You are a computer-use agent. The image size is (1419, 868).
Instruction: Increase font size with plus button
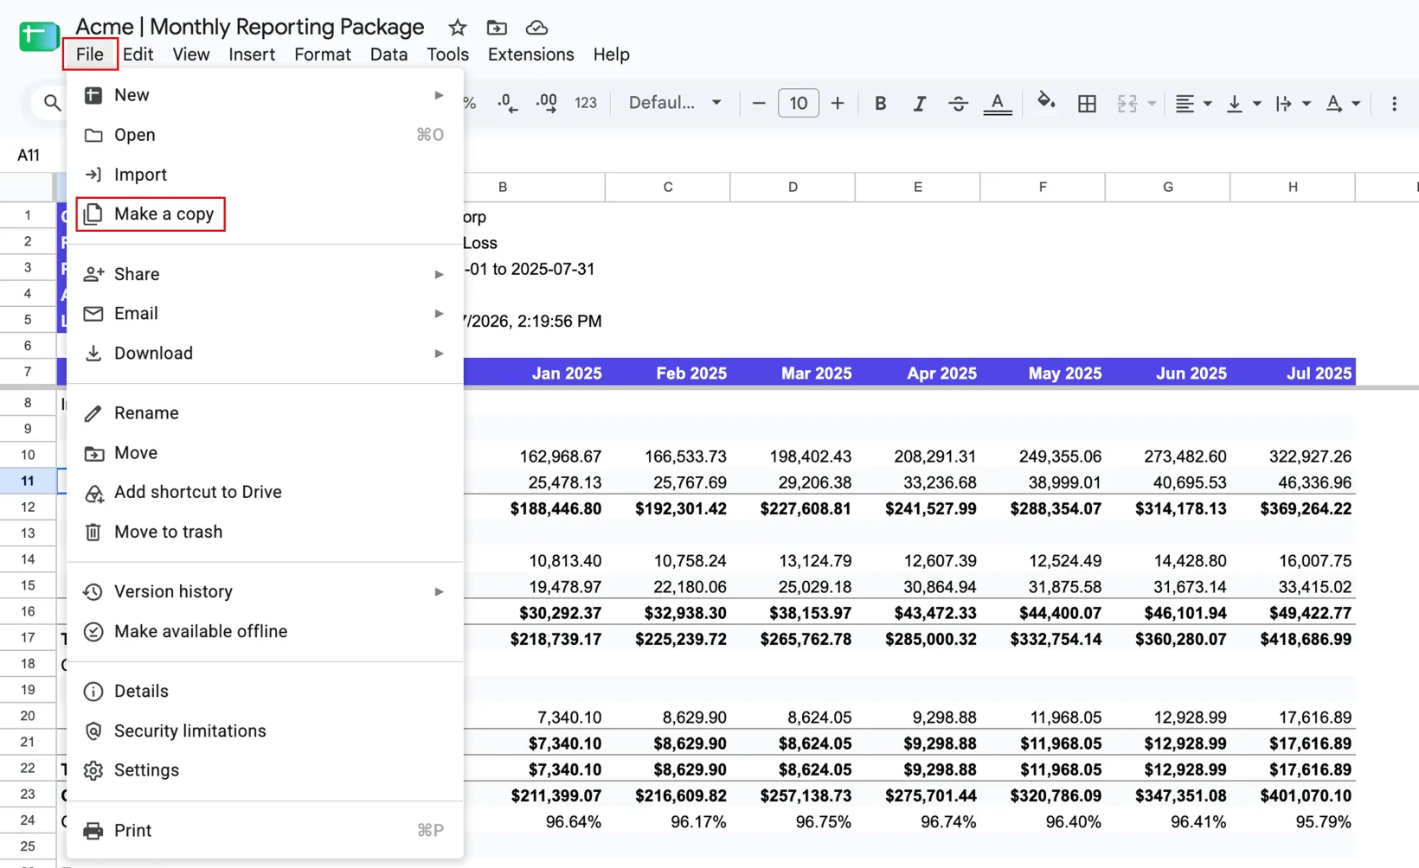click(x=838, y=104)
